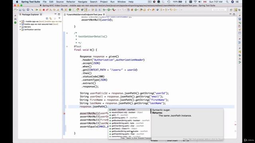Open the Package Explorer view menu arrow

pyautogui.click(x=59, y=18)
